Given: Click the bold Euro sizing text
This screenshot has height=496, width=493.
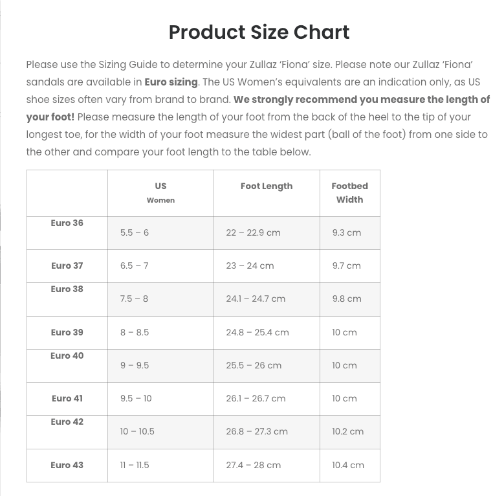Looking at the screenshot, I should click(x=171, y=82).
